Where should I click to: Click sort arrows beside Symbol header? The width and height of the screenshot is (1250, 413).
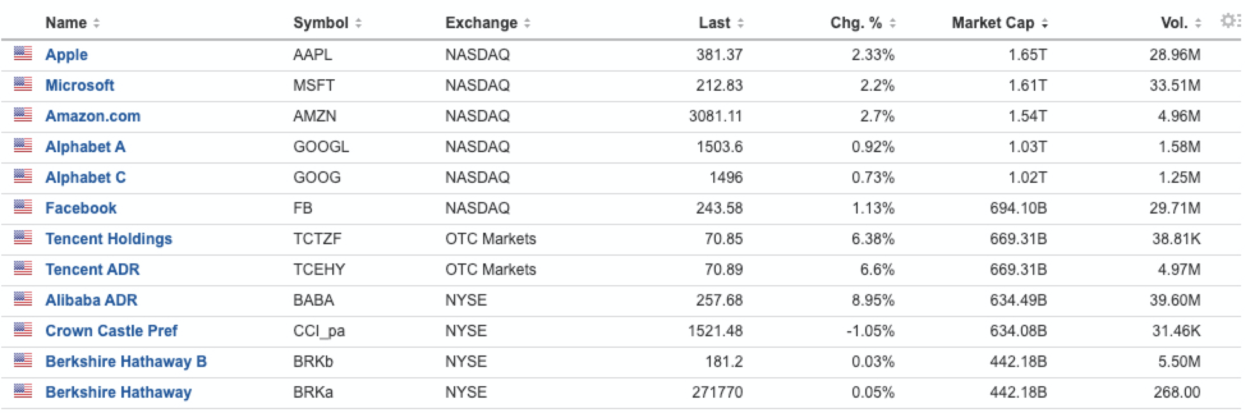359,23
